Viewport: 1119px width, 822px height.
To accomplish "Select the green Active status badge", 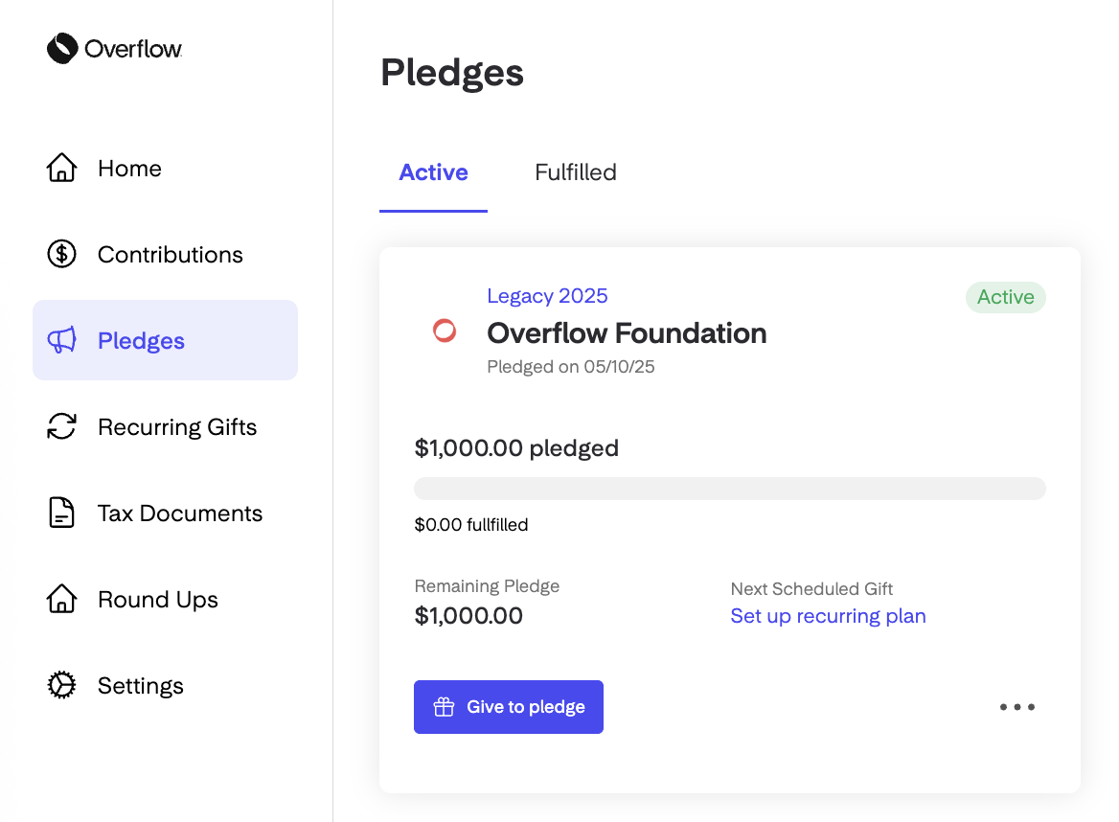I will tap(1006, 297).
